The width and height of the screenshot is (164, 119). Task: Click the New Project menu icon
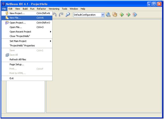7,13
